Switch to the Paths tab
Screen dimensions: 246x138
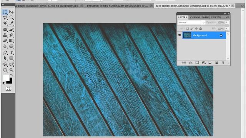coord(205,17)
